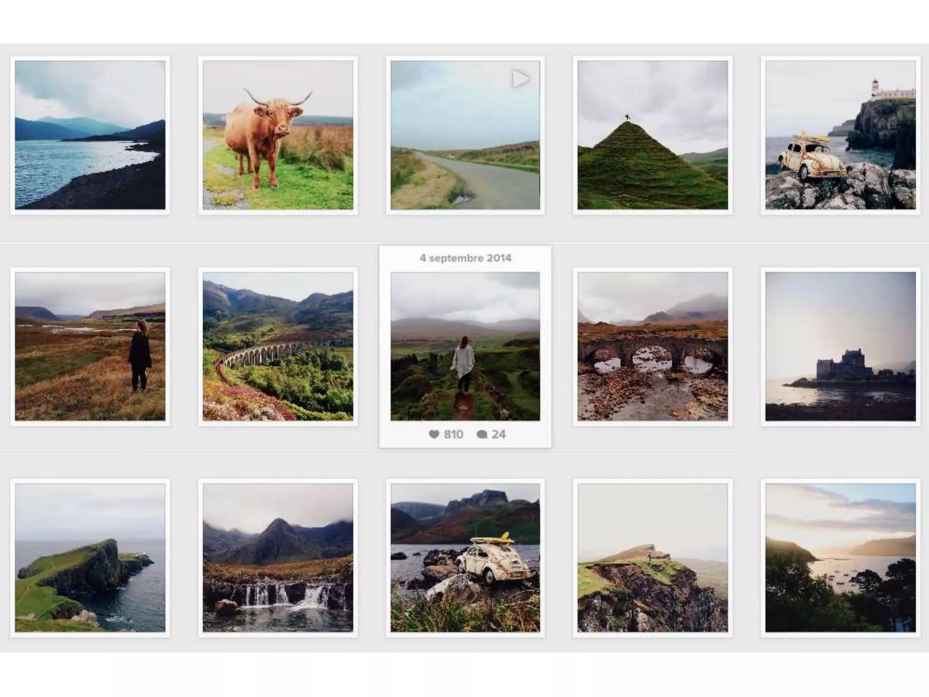Open the Beetle car near lighthouse photo
The height and width of the screenshot is (697, 929).
pos(840,135)
